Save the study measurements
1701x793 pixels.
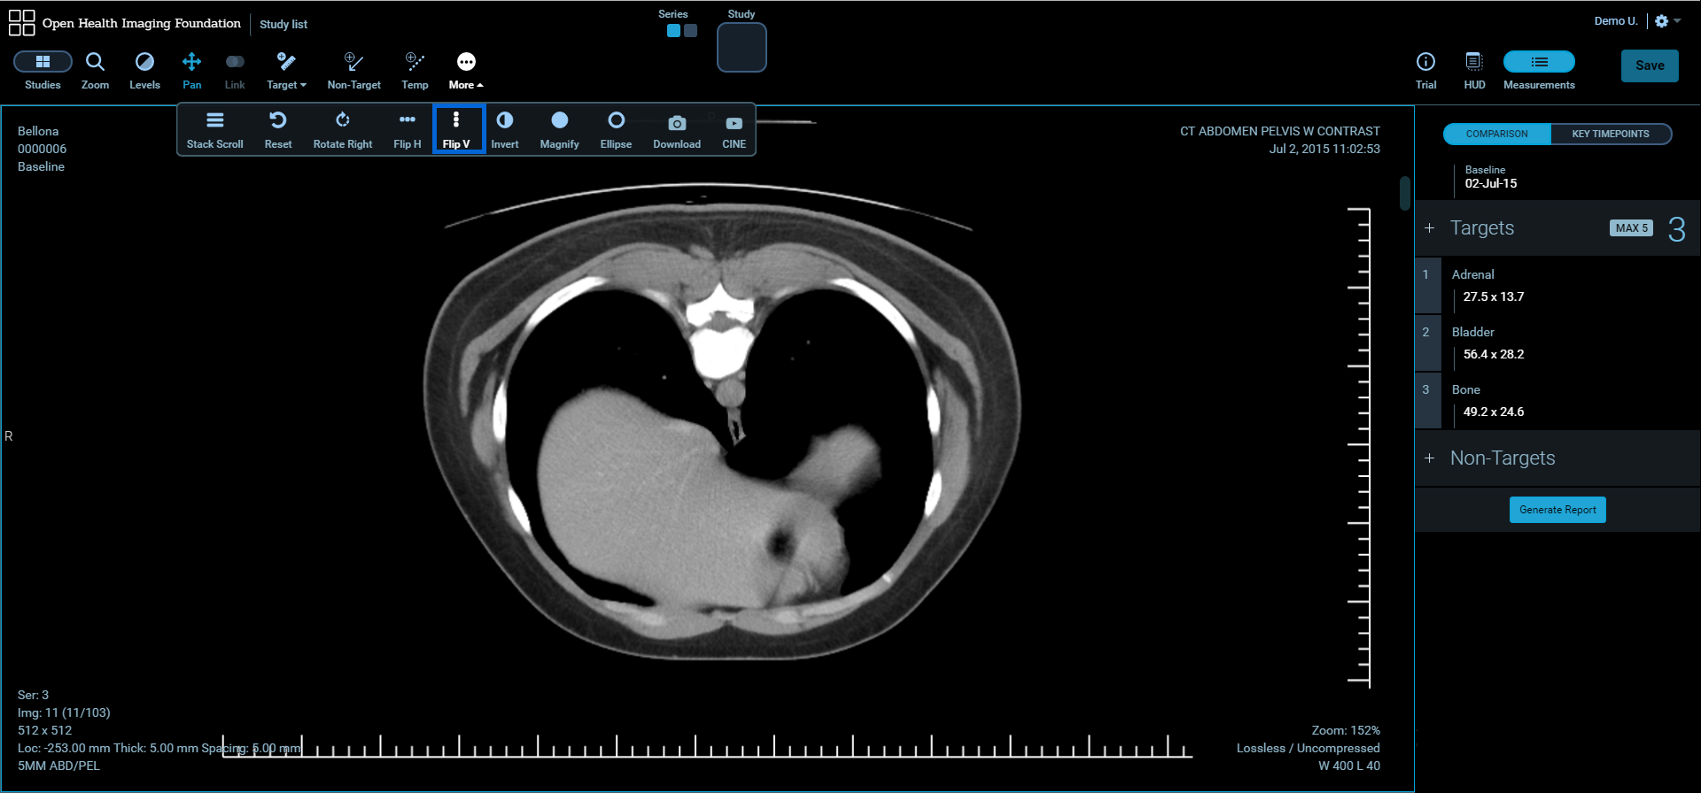(x=1649, y=65)
